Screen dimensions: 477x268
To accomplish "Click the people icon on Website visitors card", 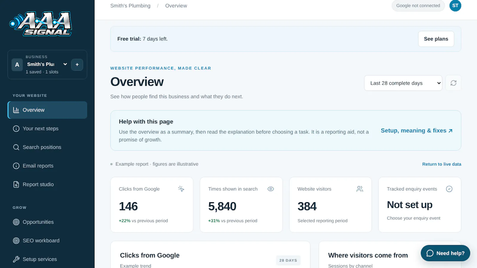I will tap(360, 189).
